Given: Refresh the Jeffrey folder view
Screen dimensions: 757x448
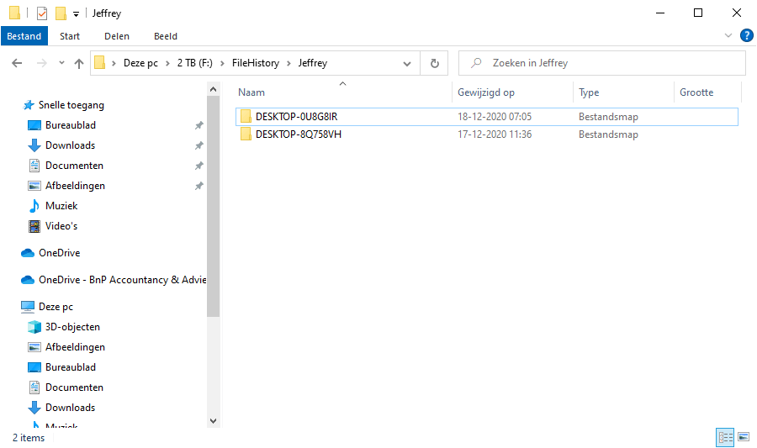Looking at the screenshot, I should coord(435,63).
